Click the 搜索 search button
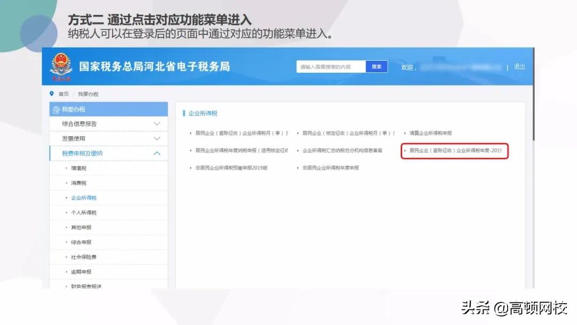Screen dimensions: 577x325 [x=376, y=66]
